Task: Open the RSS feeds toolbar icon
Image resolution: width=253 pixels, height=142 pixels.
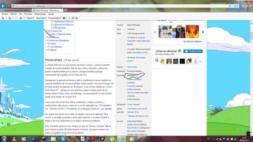Action: point(9,18)
